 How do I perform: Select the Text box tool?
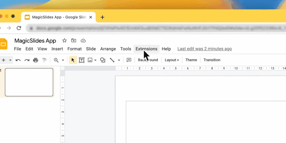pyautogui.click(x=81, y=60)
